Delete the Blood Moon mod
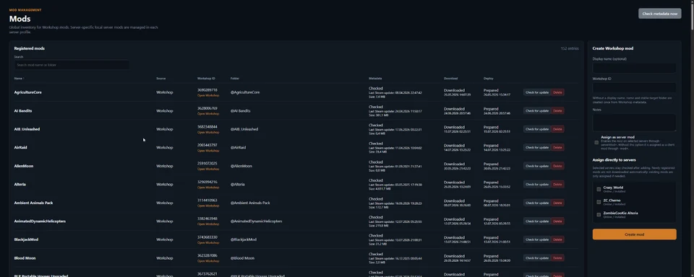Screen dimensions: 694x277 (557, 258)
